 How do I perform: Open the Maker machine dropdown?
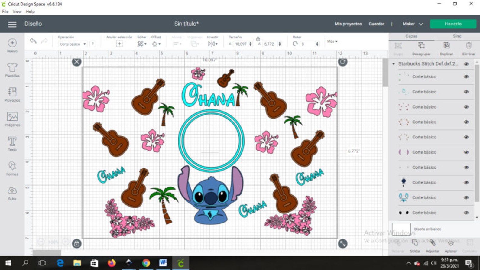(x=412, y=24)
